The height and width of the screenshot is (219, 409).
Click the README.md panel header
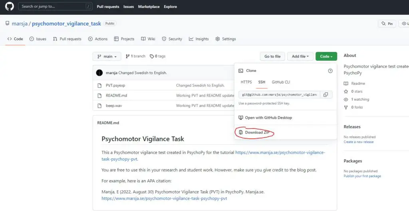pyautogui.click(x=108, y=123)
